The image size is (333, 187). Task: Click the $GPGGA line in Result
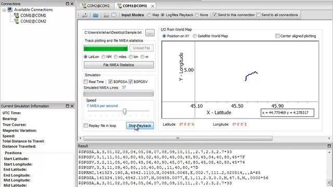(173, 178)
